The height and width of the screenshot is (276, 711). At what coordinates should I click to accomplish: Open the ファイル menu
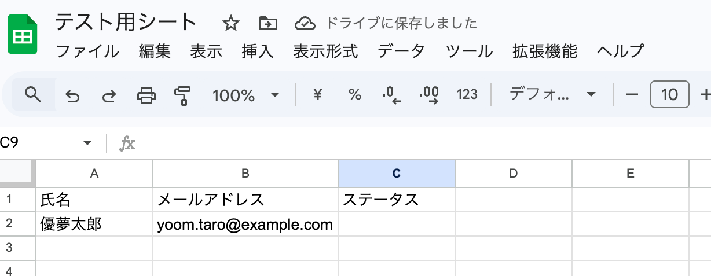pyautogui.click(x=87, y=51)
